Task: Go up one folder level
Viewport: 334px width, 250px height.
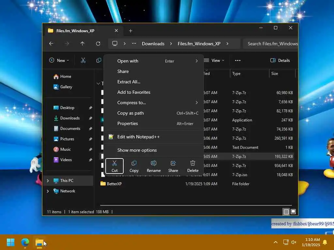Action: point(83,44)
